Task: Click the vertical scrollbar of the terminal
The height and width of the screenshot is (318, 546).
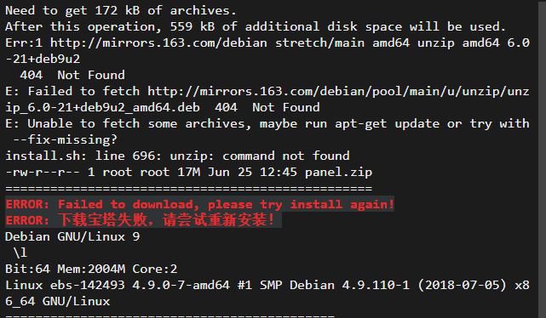Action: pyautogui.click(x=542, y=159)
